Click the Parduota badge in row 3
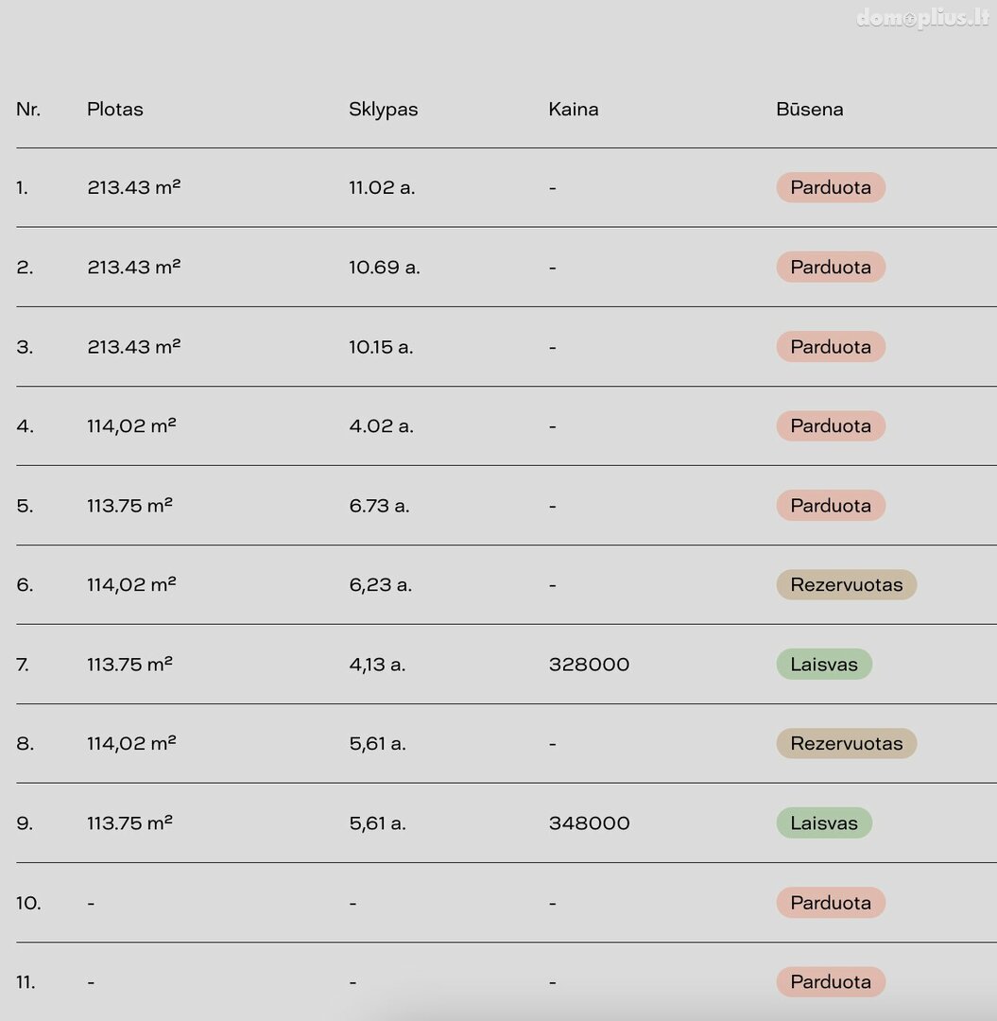This screenshot has width=997, height=1021. (x=831, y=346)
